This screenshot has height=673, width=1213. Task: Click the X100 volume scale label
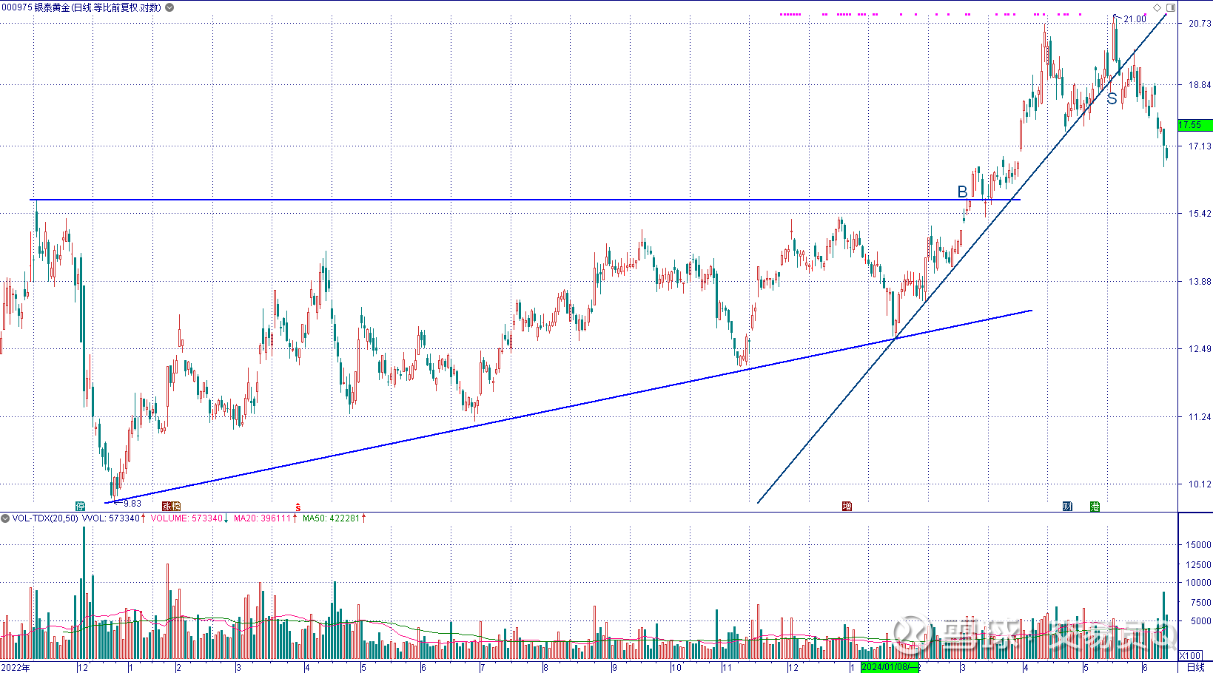pos(1189,656)
